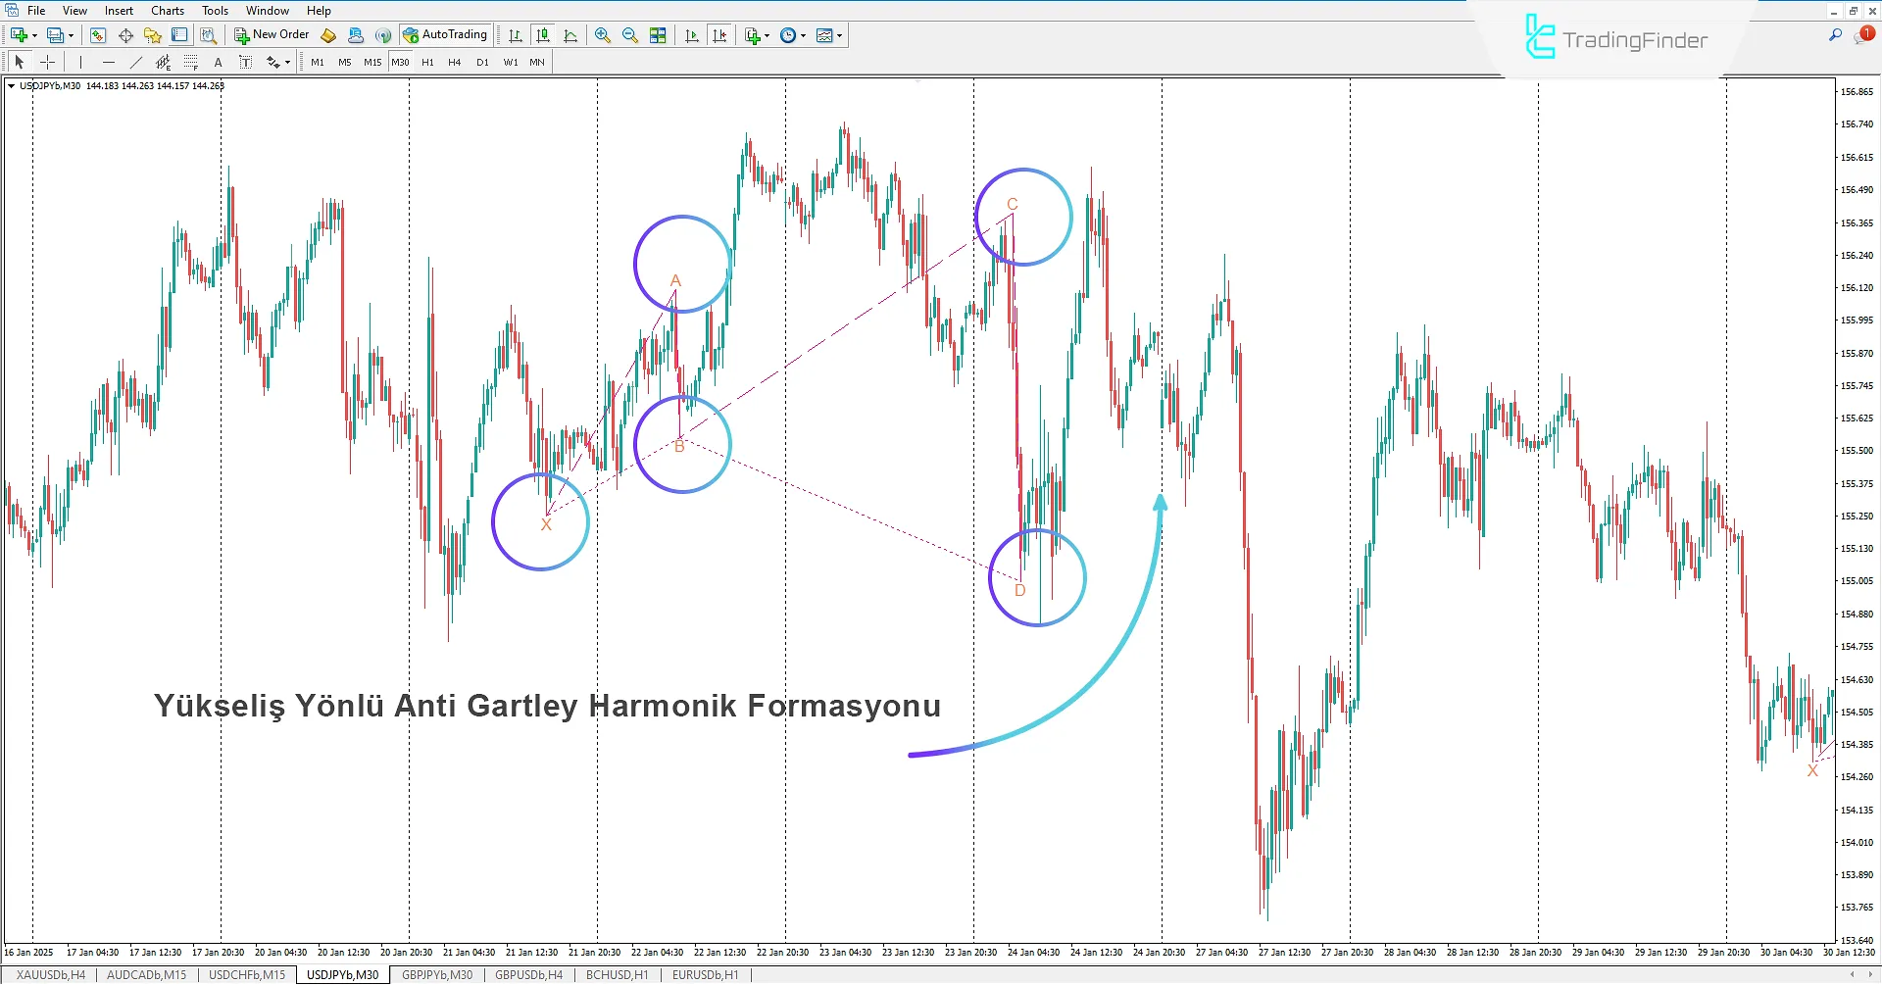
Task: Switch to the GBPUSDb,H4 chart tab
Action: 527,974
